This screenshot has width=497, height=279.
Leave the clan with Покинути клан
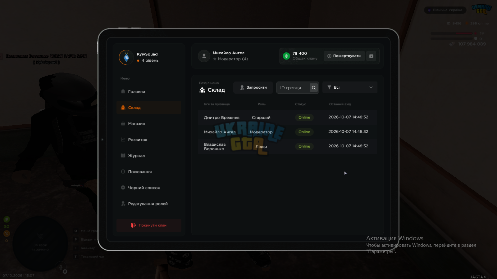[149, 225]
